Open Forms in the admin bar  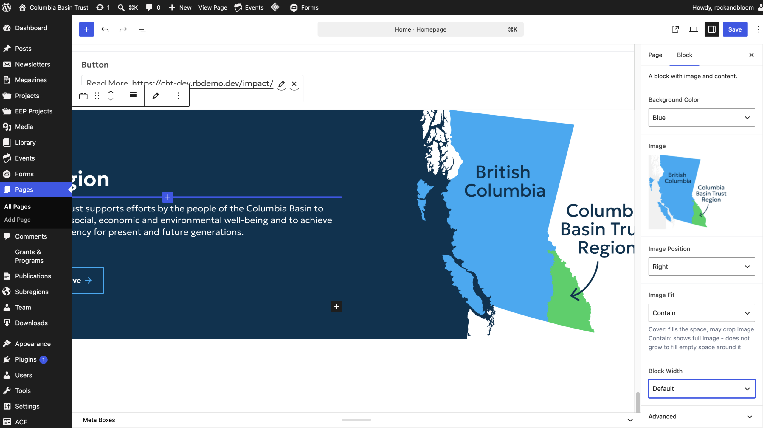point(304,7)
